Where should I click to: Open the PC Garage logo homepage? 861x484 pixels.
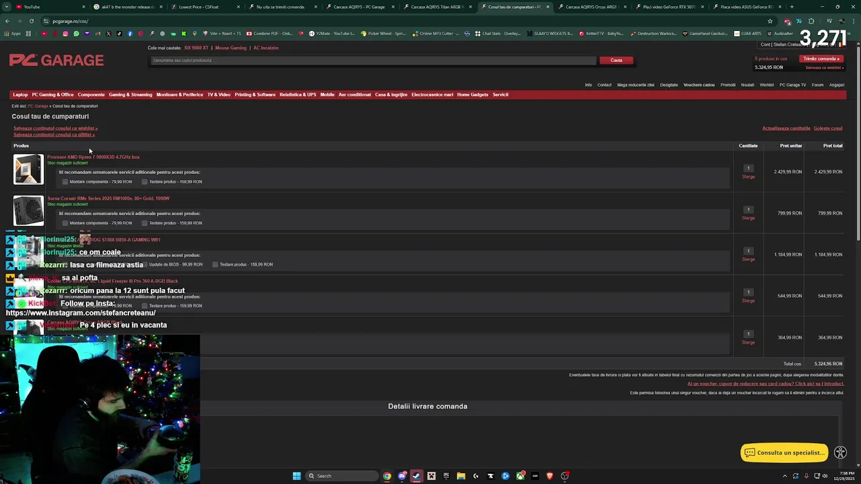click(57, 61)
